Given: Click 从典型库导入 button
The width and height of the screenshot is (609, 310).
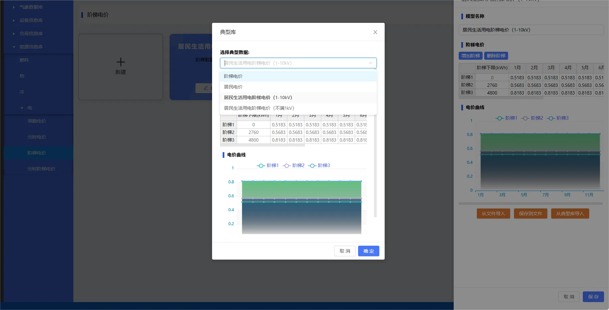Looking at the screenshot, I should (570, 214).
